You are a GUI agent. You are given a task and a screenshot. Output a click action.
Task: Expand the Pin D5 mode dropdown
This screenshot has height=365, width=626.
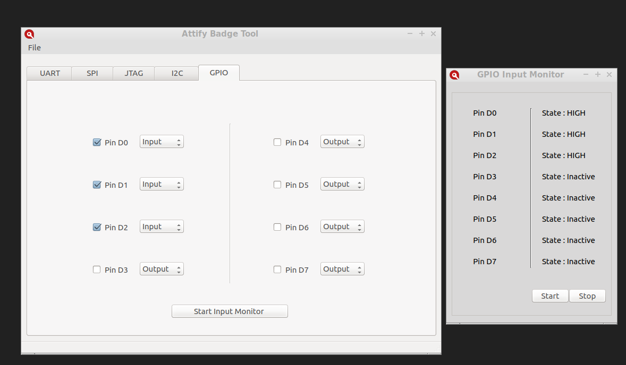point(342,184)
